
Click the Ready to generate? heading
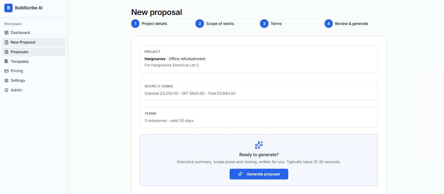click(259, 155)
